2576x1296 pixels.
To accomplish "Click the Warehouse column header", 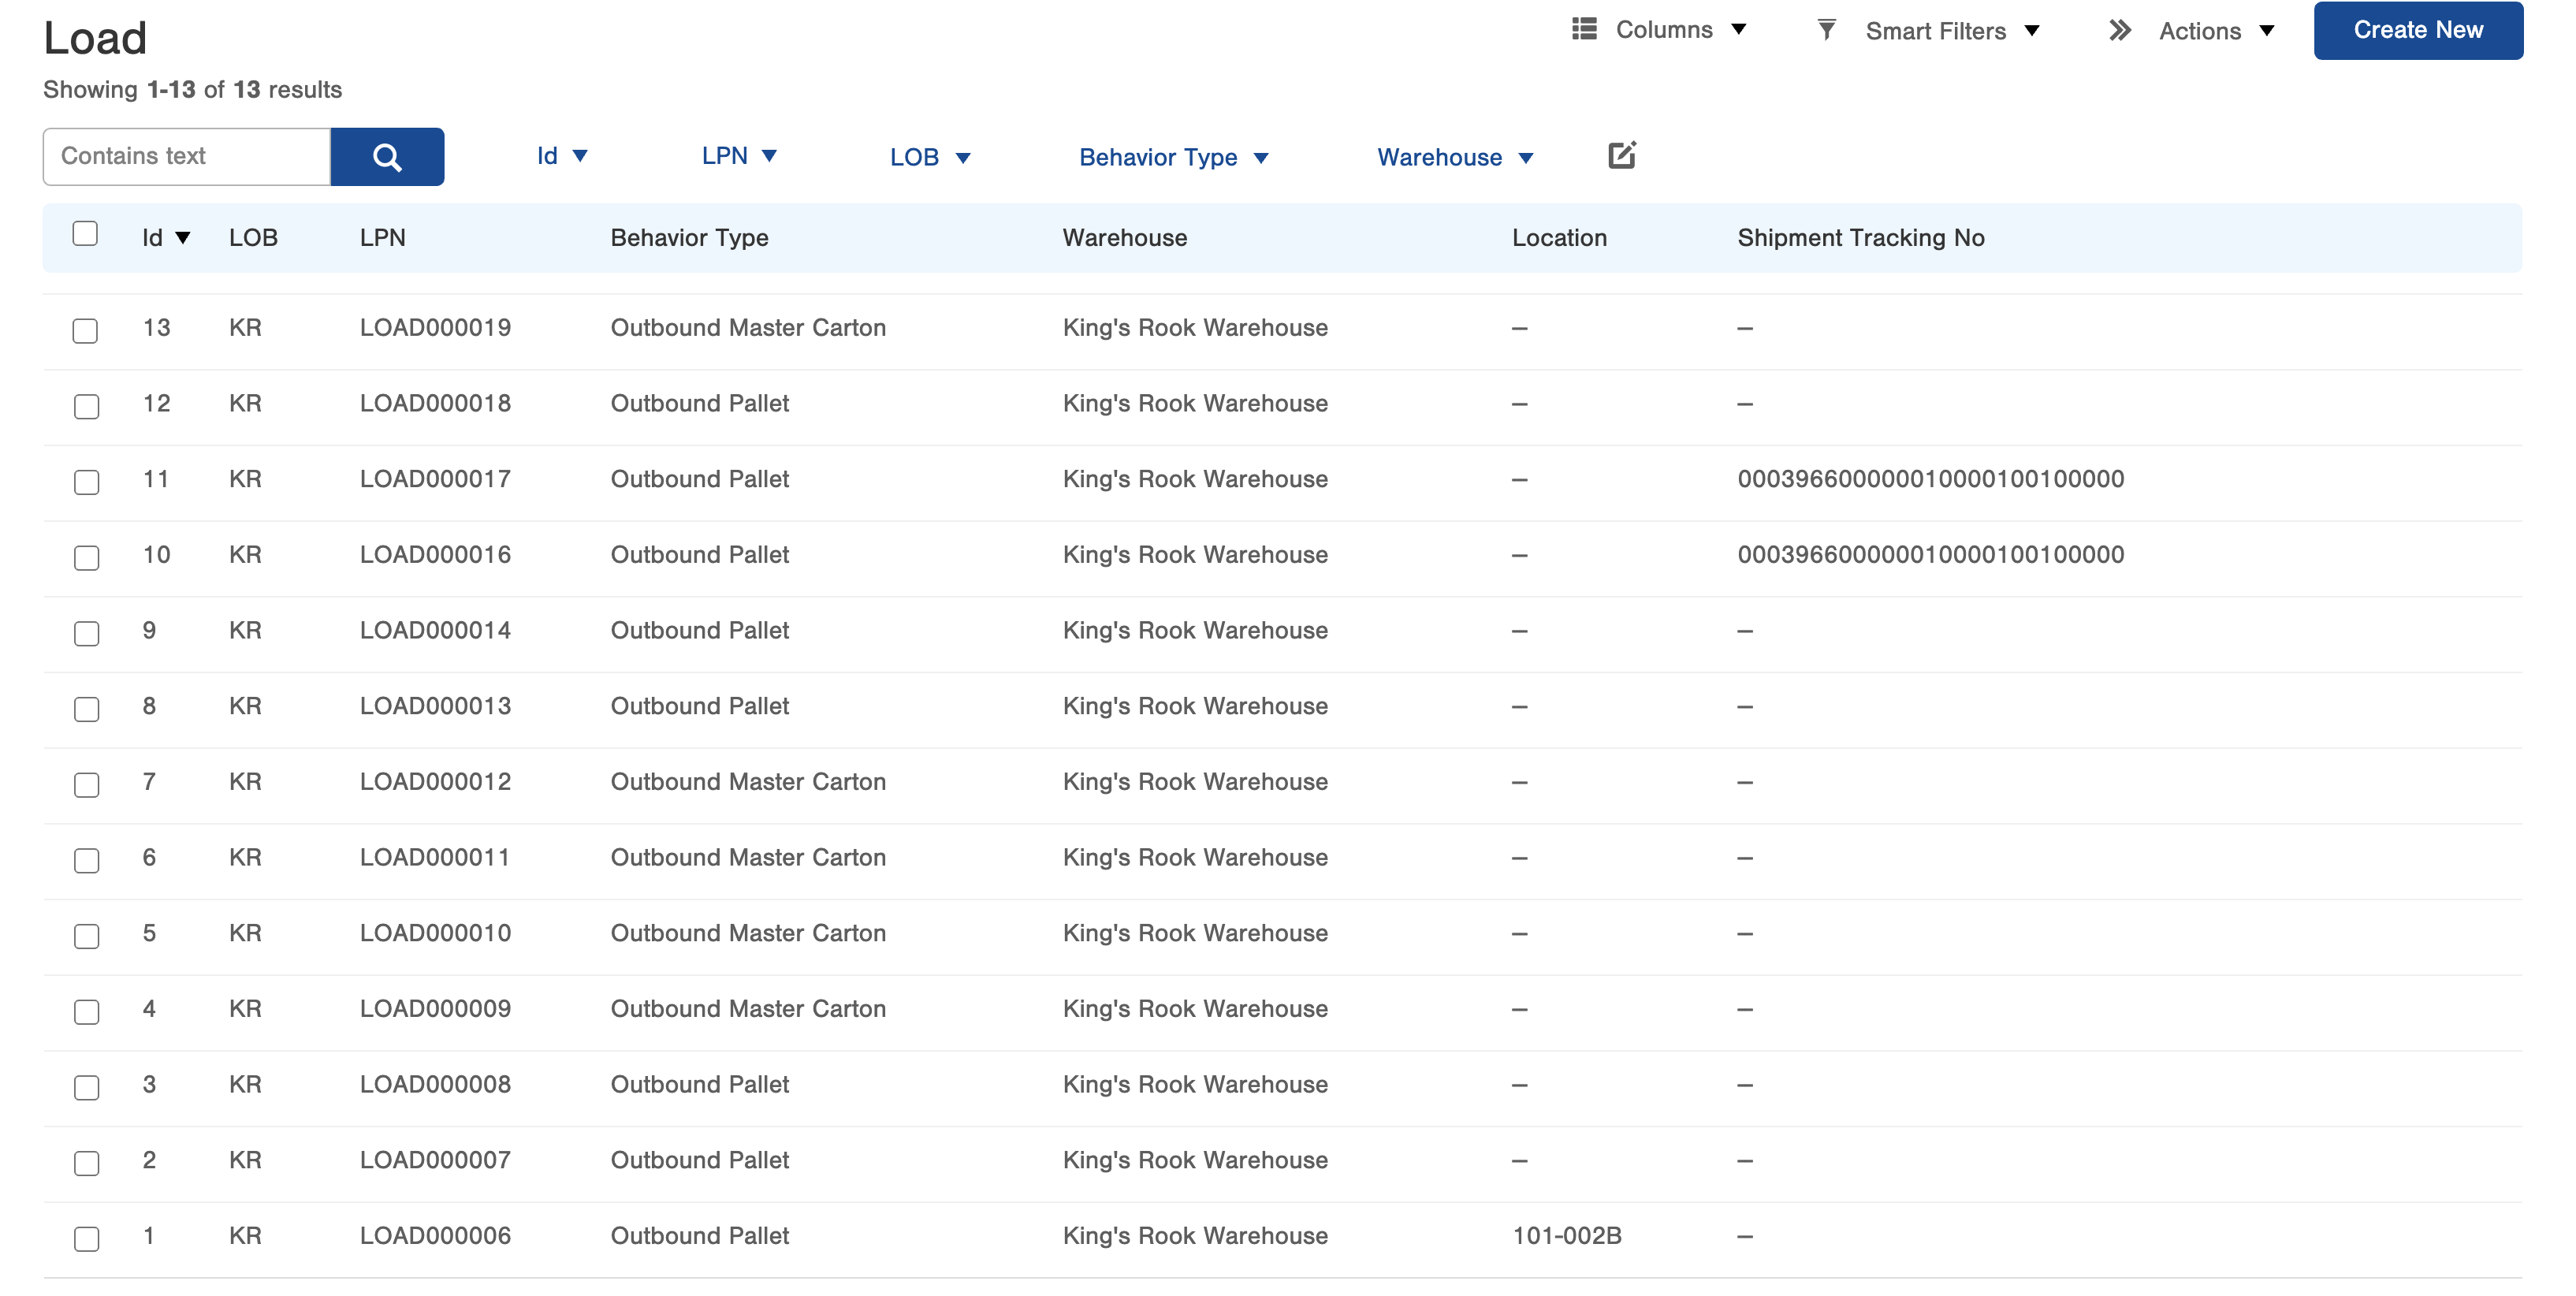I will 1125,238.
